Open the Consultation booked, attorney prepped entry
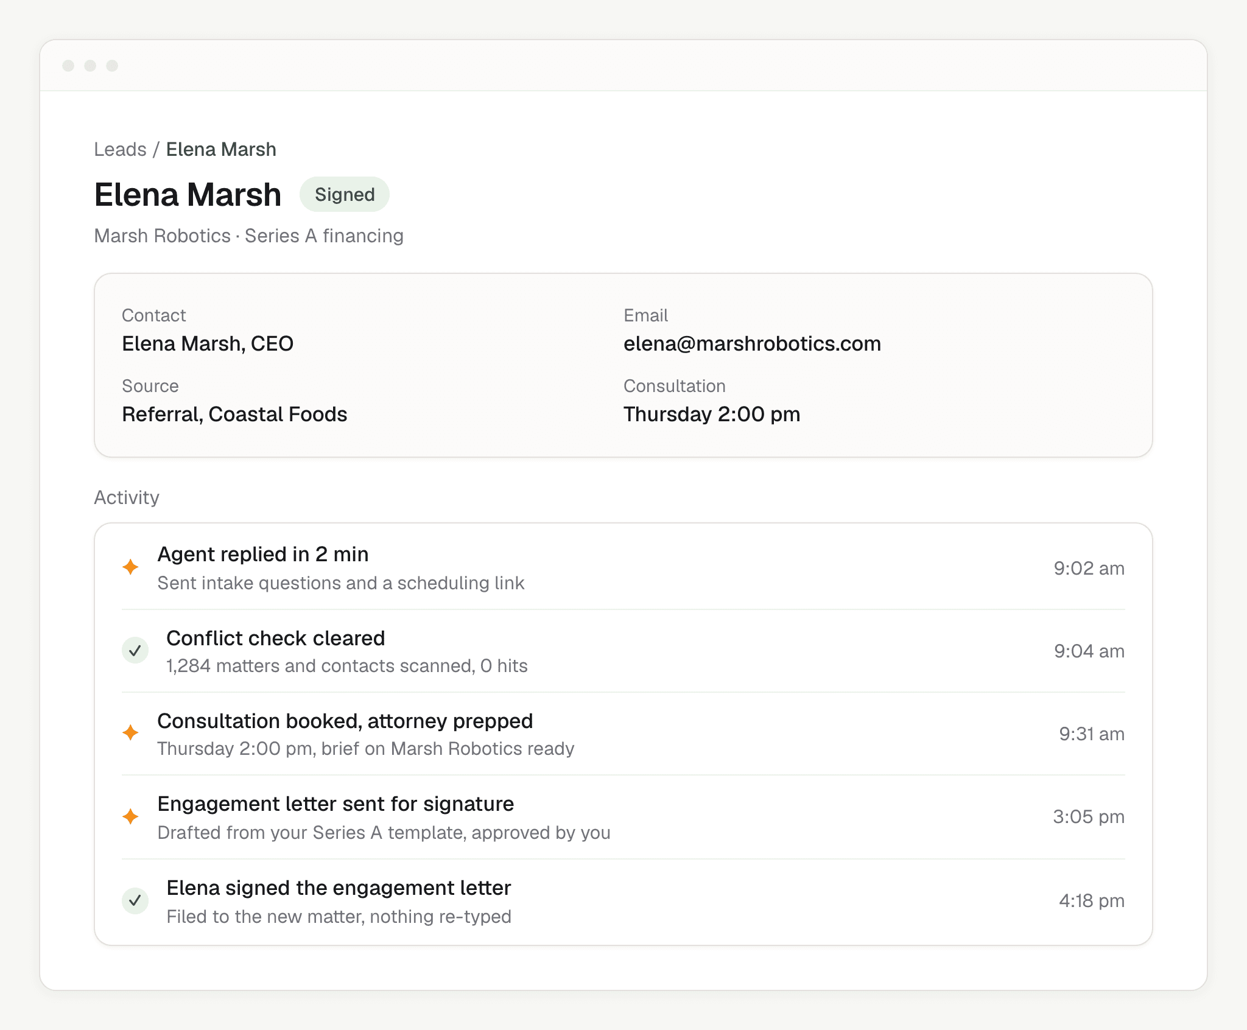1247x1030 pixels. point(623,734)
